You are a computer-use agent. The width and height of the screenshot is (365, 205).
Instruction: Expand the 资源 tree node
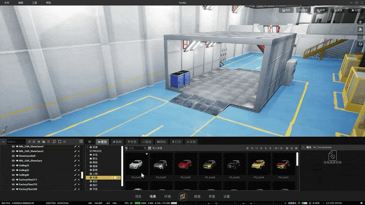(x=88, y=147)
